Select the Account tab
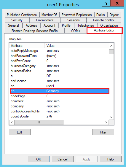This screenshot has width=126, height=167. tap(50, 26)
